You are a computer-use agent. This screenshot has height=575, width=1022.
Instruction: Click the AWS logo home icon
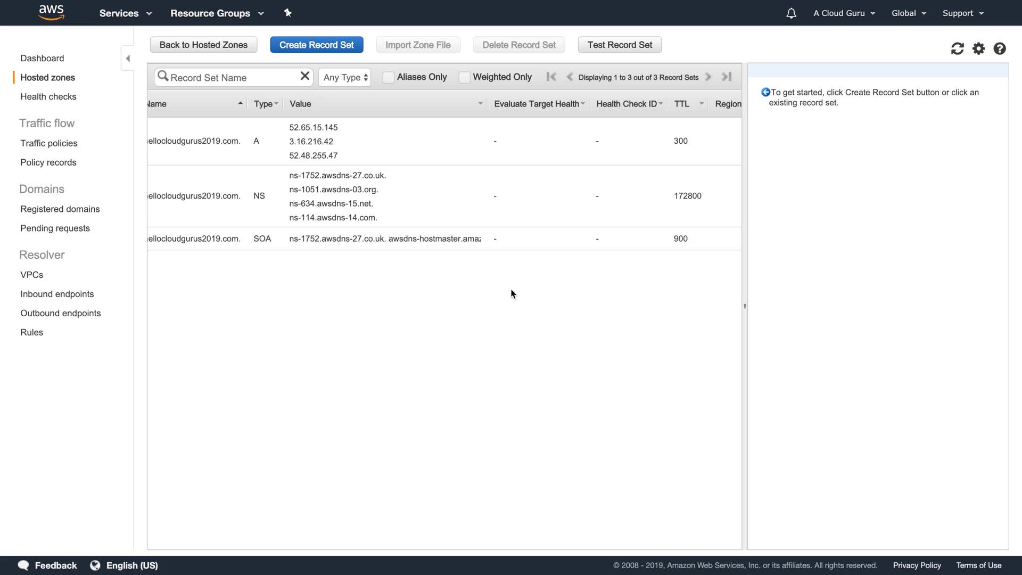(x=52, y=12)
